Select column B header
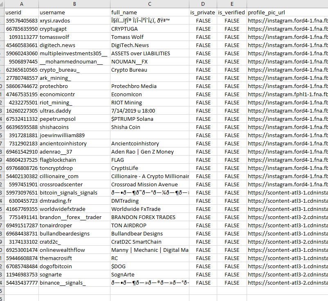This screenshot has height=301, width=328. [74, 4]
